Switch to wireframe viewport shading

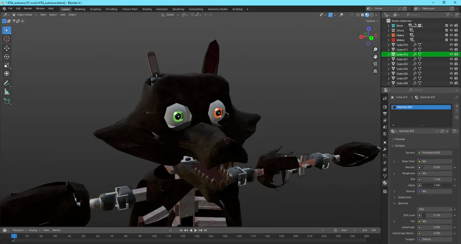click(x=358, y=15)
